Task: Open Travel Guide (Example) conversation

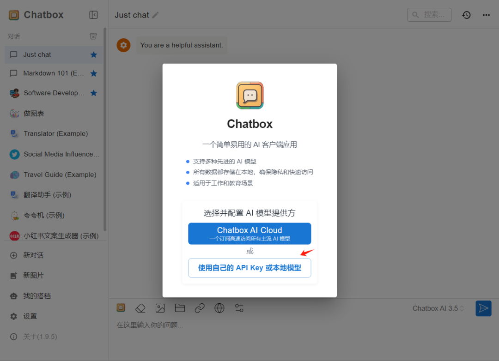Action: pyautogui.click(x=54, y=174)
